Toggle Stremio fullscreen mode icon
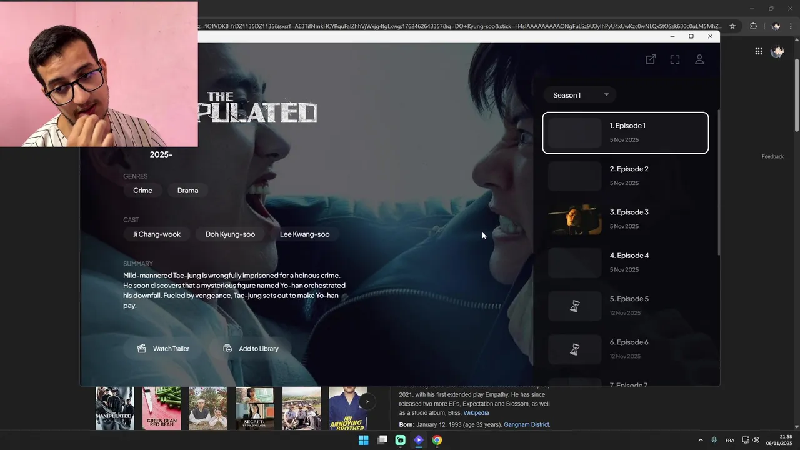 click(675, 59)
